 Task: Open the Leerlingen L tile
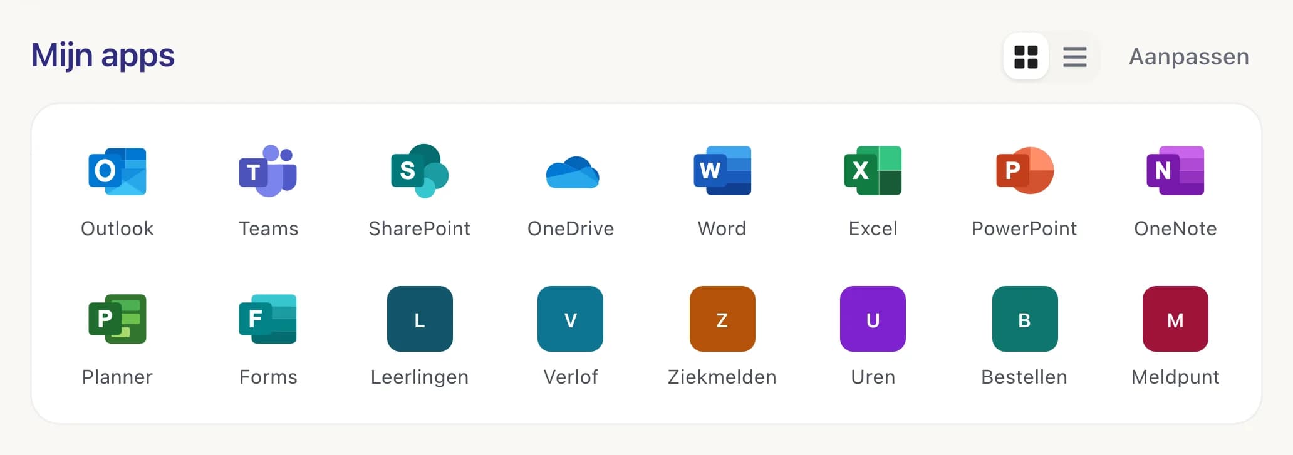pos(420,319)
